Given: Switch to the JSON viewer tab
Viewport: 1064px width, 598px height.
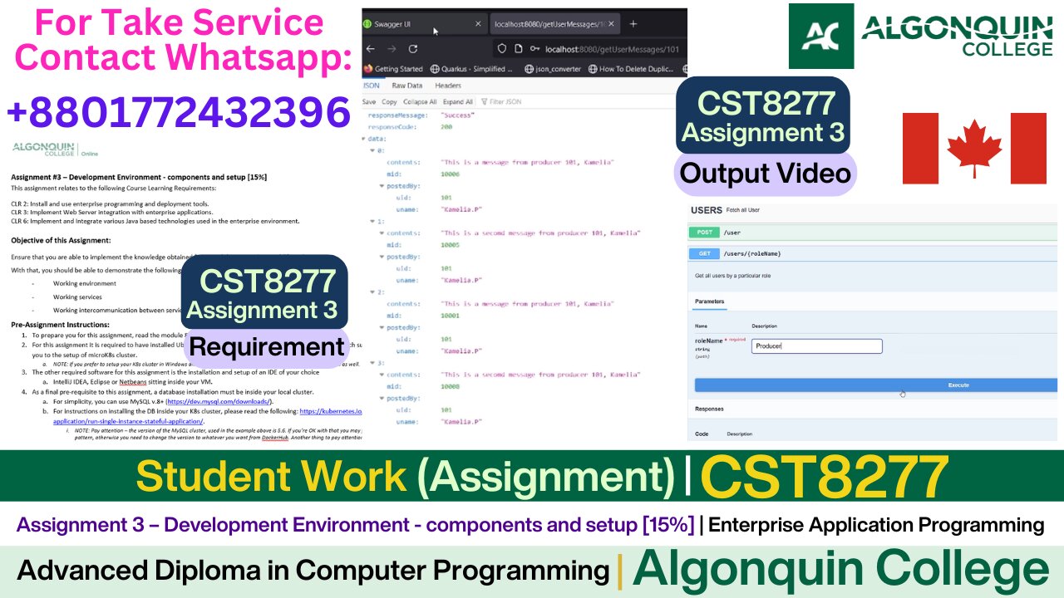Looking at the screenshot, I should click(371, 86).
